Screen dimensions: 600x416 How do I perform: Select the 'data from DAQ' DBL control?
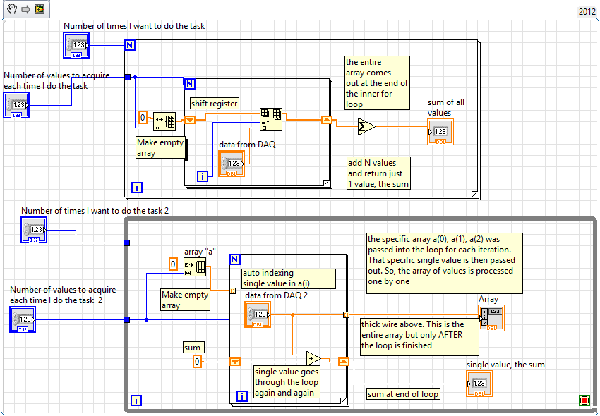pyautogui.click(x=232, y=164)
